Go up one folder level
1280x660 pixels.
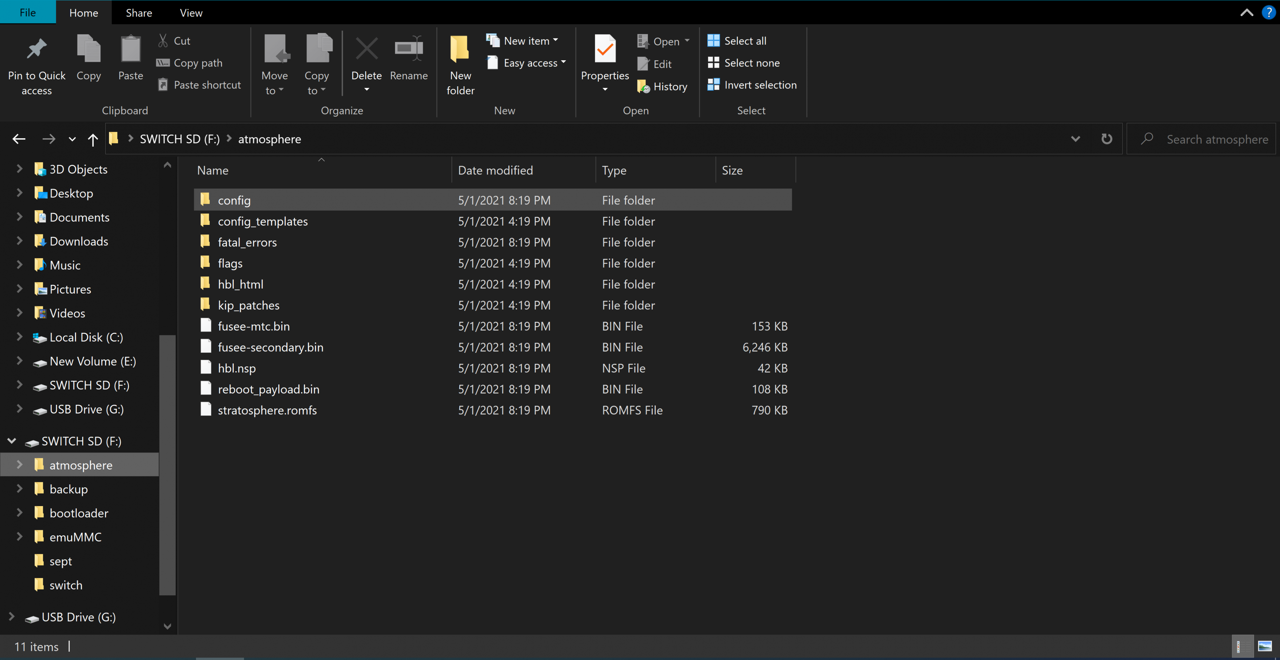[x=93, y=139]
